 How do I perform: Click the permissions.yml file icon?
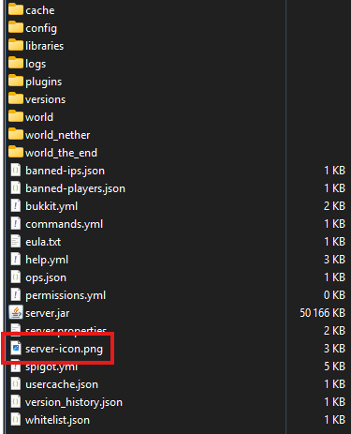pyautogui.click(x=16, y=295)
